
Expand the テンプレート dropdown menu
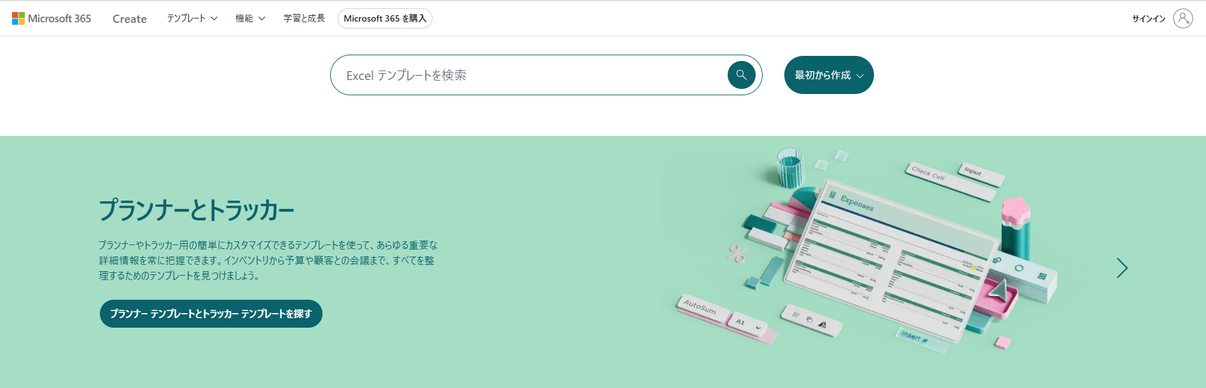pyautogui.click(x=192, y=18)
